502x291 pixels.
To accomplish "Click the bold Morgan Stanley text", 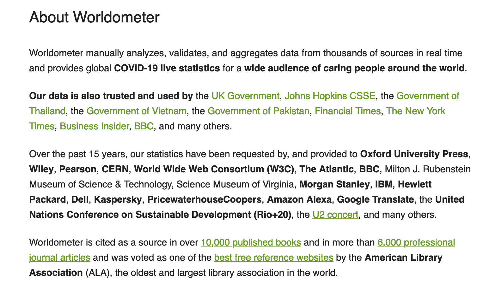I will (334, 184).
